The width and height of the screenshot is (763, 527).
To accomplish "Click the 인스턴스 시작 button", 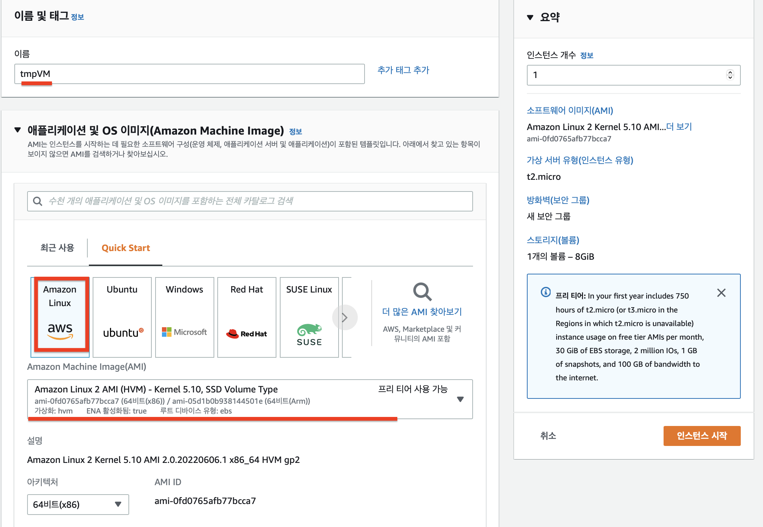I will (x=702, y=436).
